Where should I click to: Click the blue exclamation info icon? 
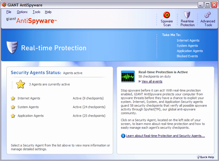point(123,136)
